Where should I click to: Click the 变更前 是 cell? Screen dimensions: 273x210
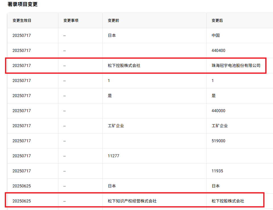(110, 95)
